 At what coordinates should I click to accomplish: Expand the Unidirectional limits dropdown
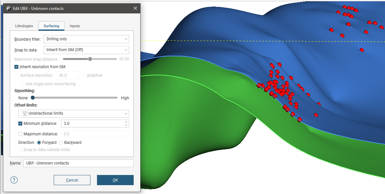click(x=74, y=114)
